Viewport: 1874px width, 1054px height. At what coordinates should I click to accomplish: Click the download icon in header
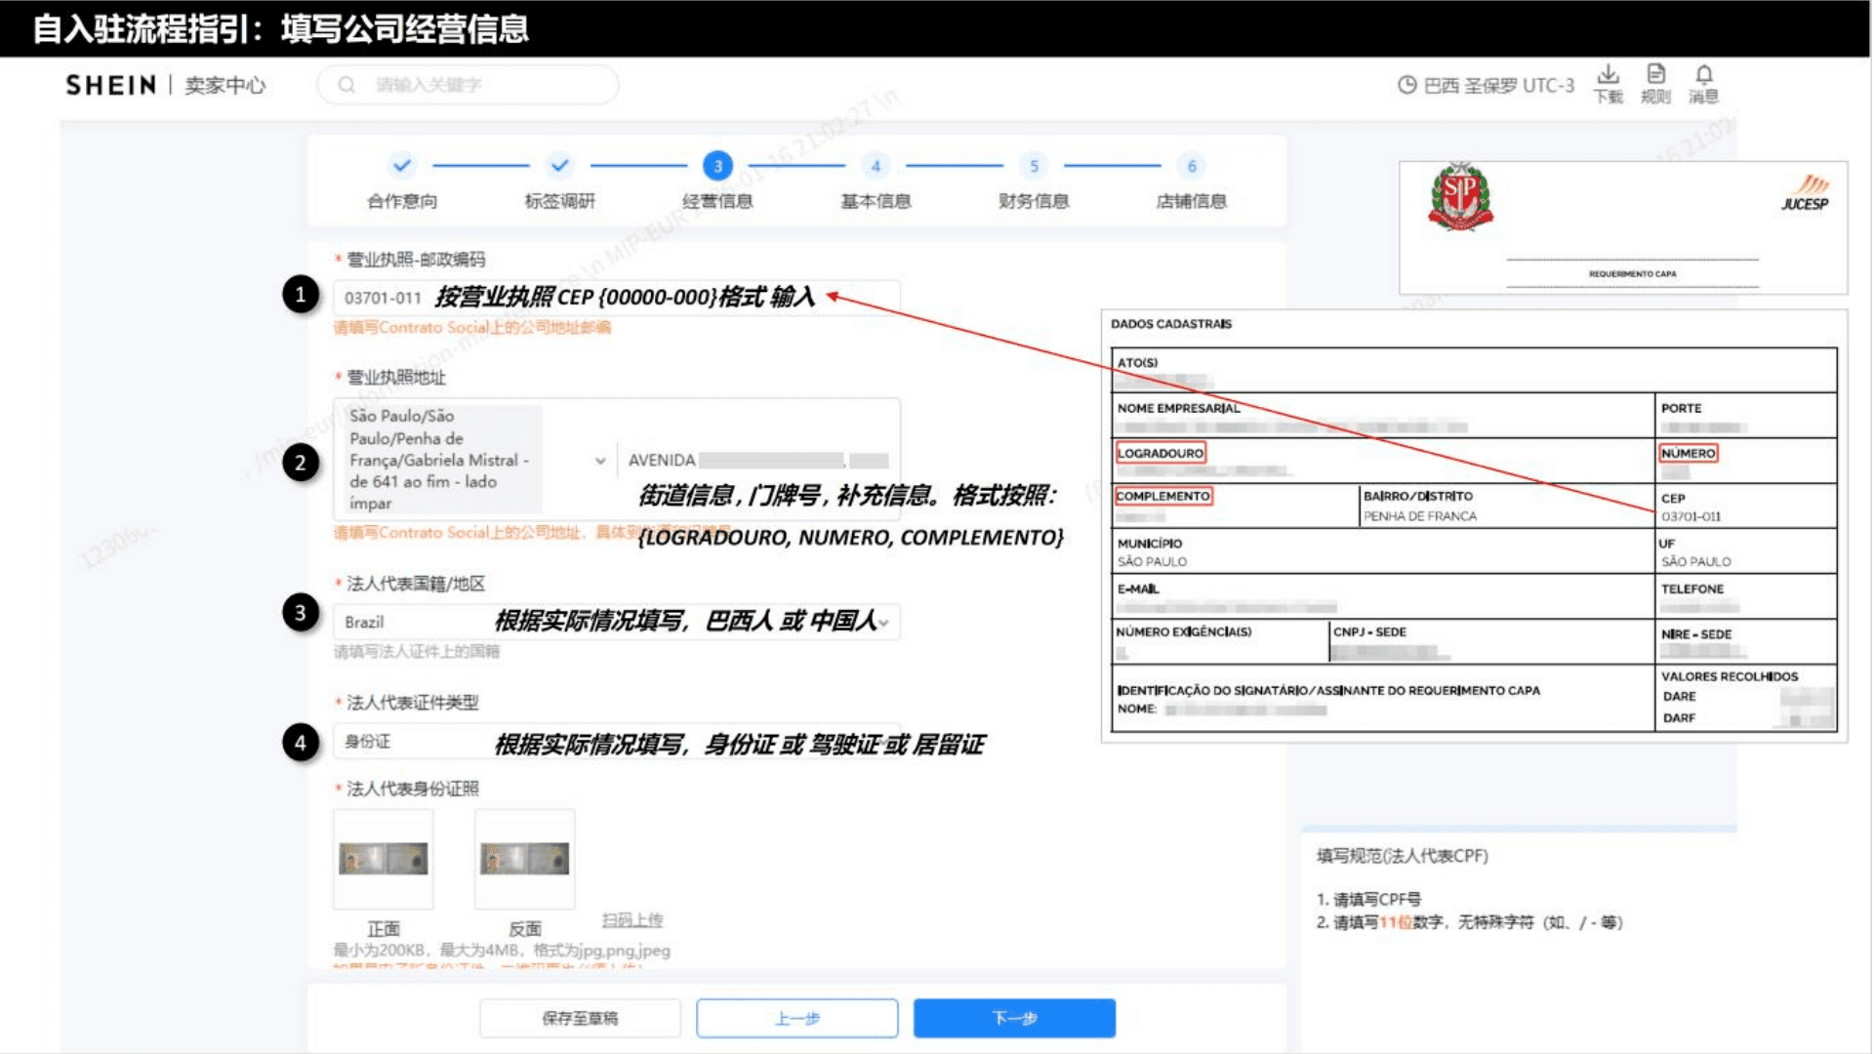[1608, 75]
